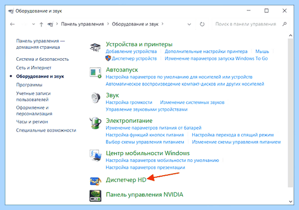This screenshot has width=299, height=210.
Task: Refresh the control panel view
Action: click(202, 24)
